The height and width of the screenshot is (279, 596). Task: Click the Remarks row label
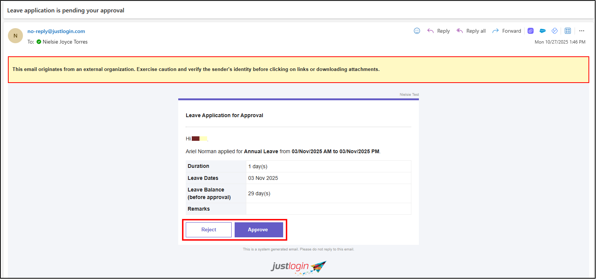point(199,209)
